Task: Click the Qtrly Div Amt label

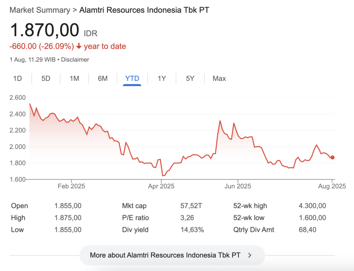Action: click(254, 230)
